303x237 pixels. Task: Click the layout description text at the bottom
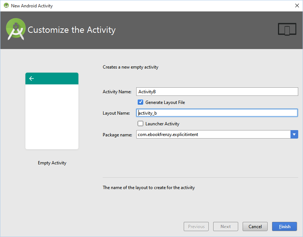click(x=149, y=188)
